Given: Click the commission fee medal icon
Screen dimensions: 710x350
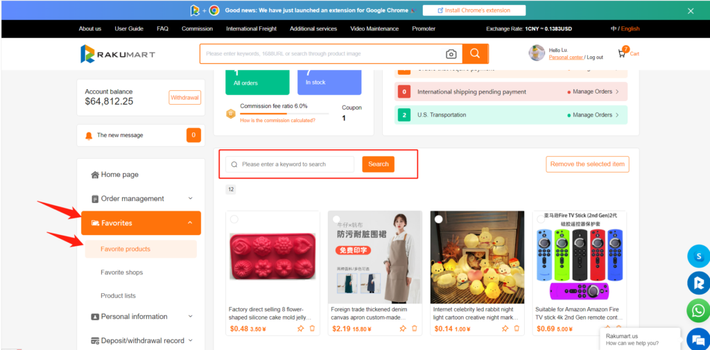Looking at the screenshot, I should click(x=230, y=113).
